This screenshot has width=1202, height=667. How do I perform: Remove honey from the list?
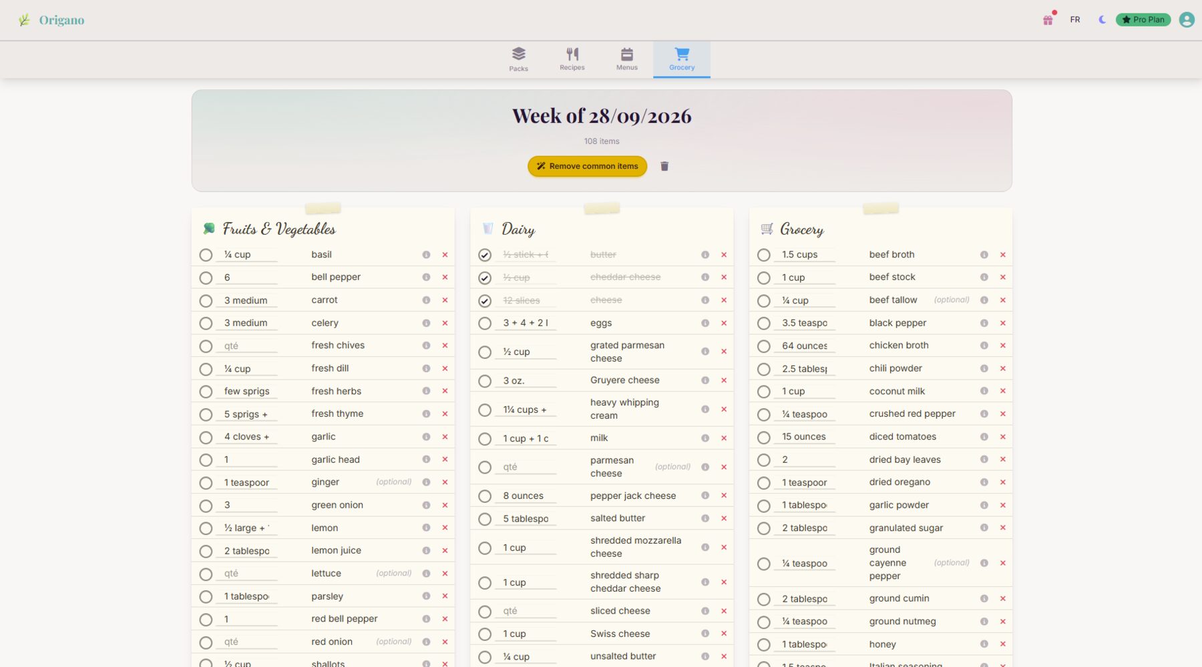tap(1003, 644)
